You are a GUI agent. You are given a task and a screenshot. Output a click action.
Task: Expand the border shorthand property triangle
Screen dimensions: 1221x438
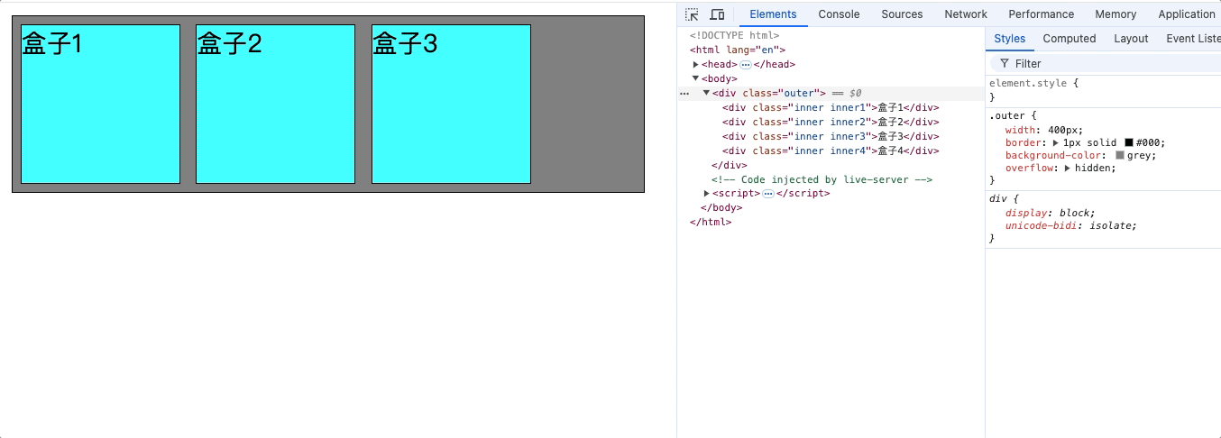tap(1055, 143)
